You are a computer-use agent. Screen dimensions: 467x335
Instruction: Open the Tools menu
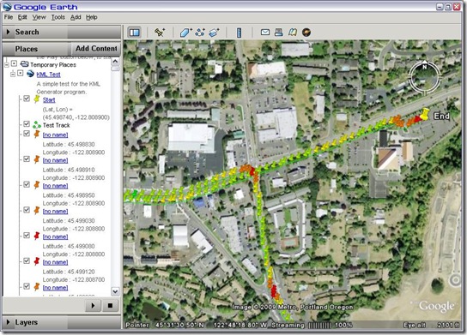coord(58,17)
